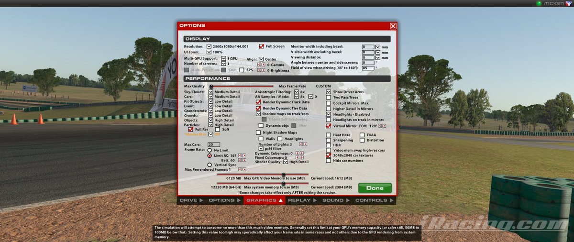Open Multi-GPU Support dropdown
The image size is (574, 242).
click(223, 58)
